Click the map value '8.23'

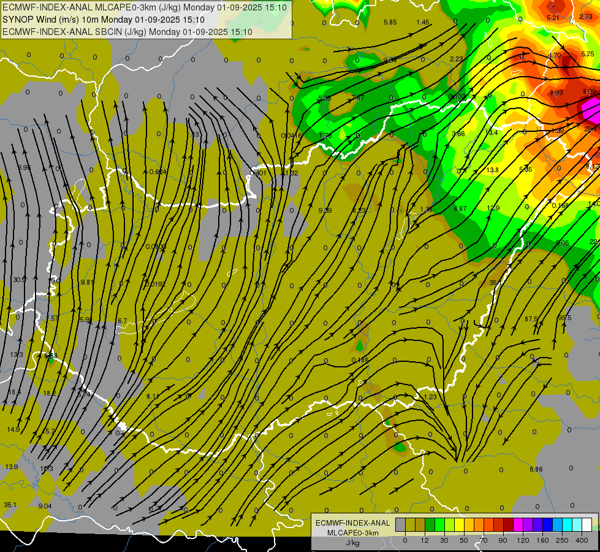359,210
